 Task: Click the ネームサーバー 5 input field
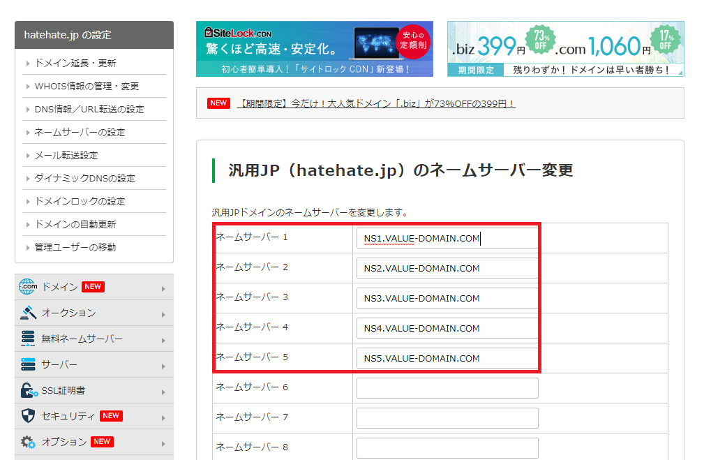coord(447,359)
